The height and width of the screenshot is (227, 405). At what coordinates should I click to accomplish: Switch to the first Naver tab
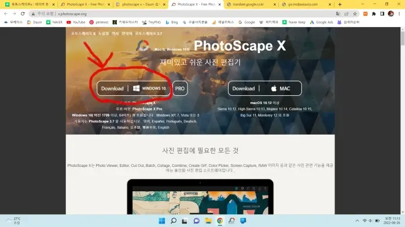30,5
